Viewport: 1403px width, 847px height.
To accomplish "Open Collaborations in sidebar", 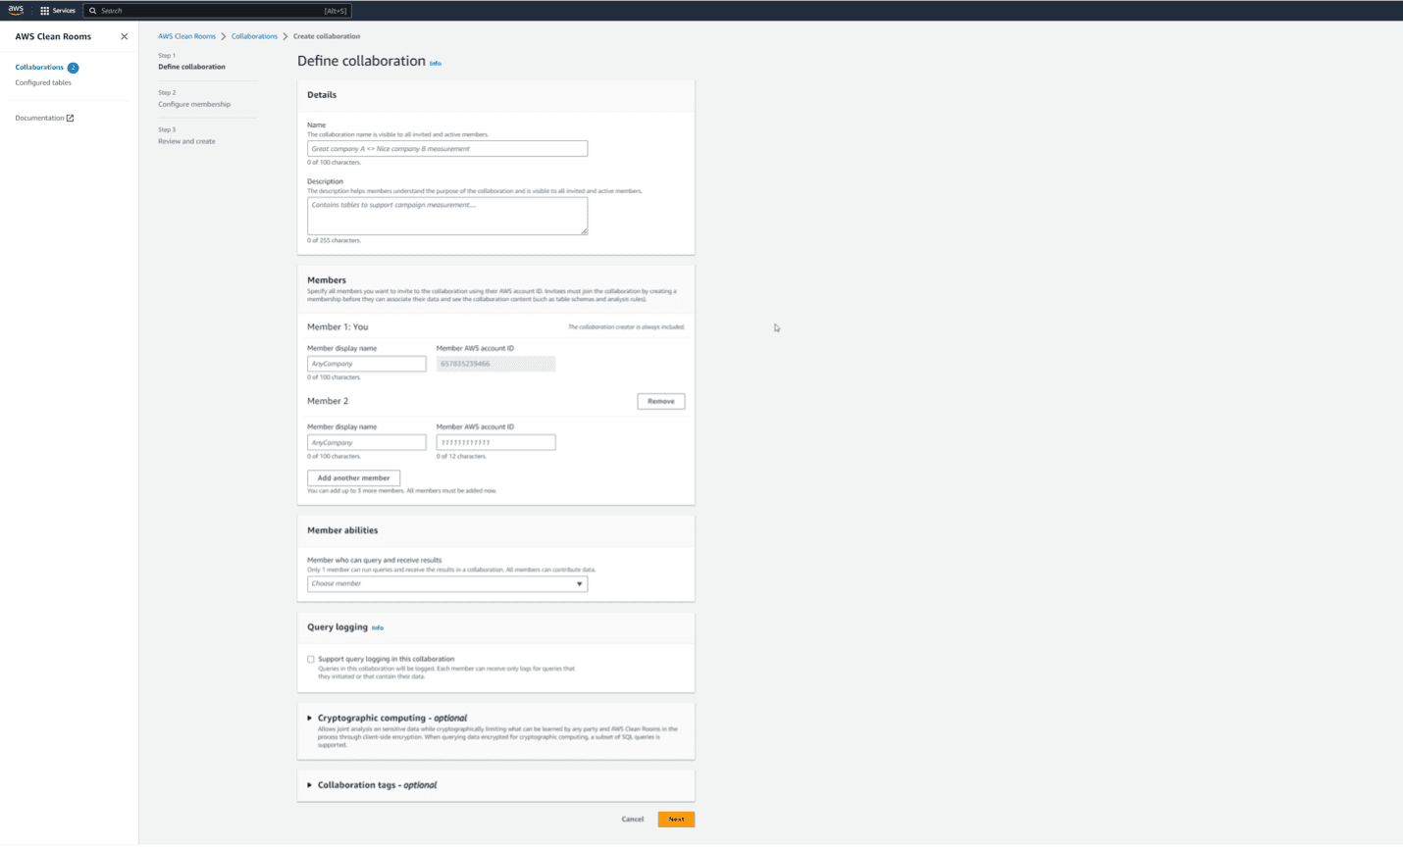I will tap(38, 67).
